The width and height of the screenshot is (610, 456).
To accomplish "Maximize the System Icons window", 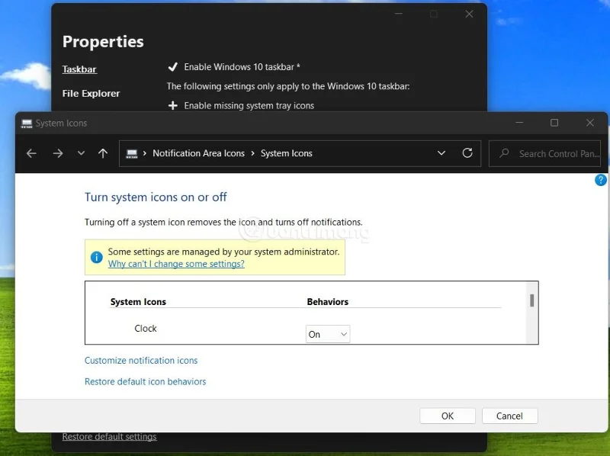I will click(554, 123).
